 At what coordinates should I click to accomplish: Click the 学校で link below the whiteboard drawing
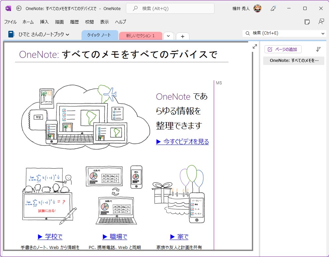(x=53, y=237)
